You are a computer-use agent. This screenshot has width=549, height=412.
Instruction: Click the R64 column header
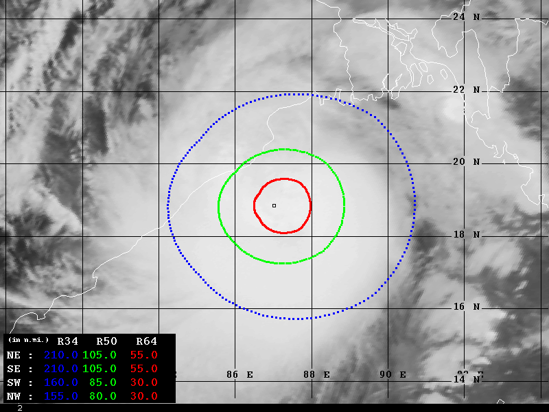point(146,341)
